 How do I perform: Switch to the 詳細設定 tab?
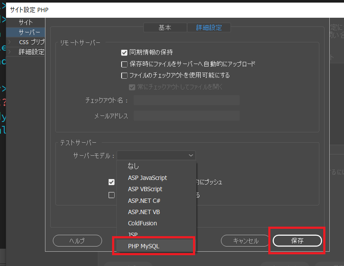tap(209, 28)
